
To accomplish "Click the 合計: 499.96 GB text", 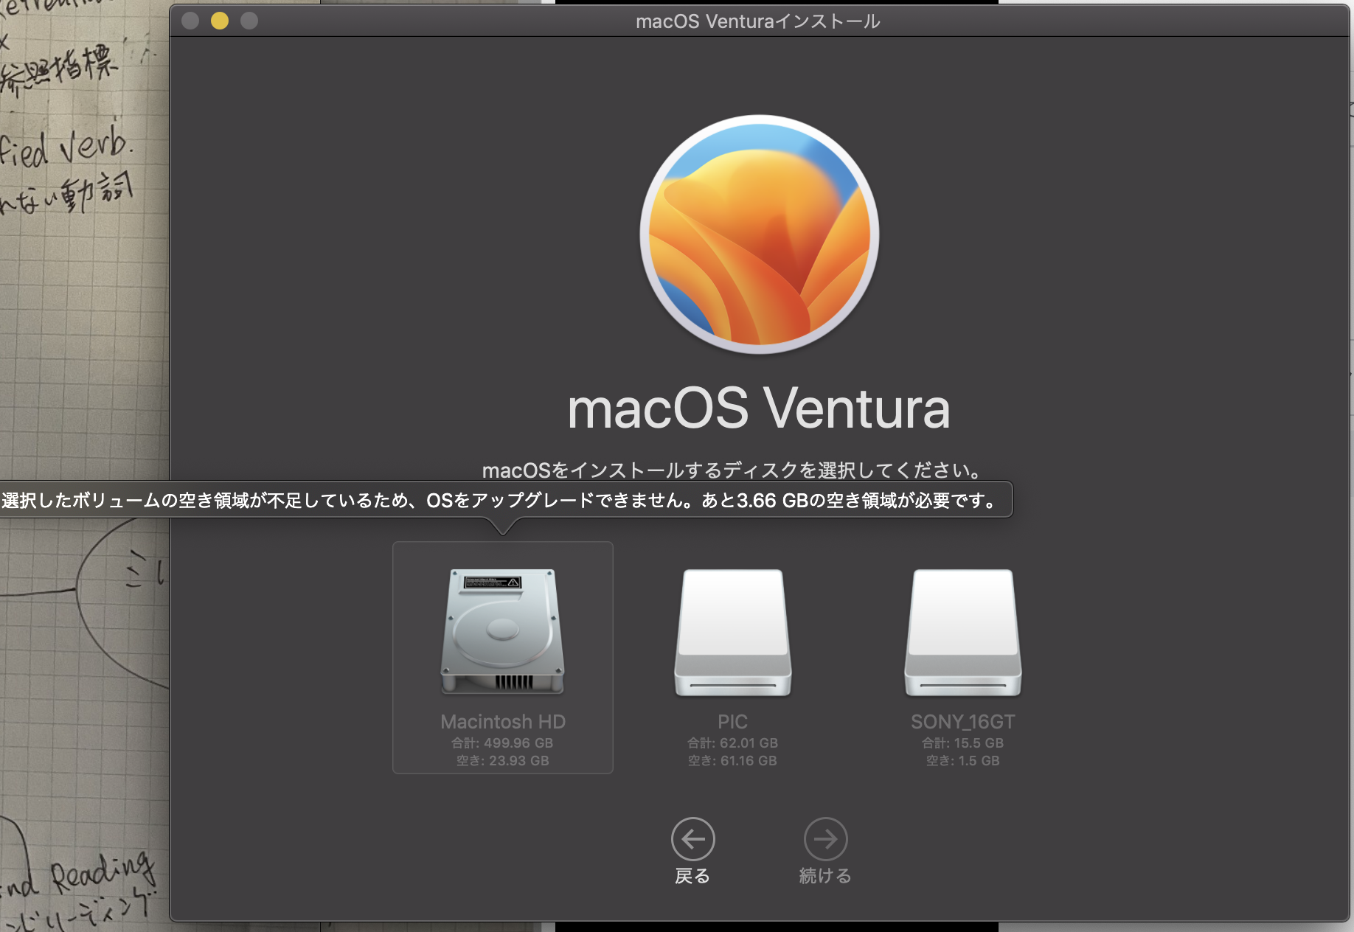I will click(x=502, y=743).
